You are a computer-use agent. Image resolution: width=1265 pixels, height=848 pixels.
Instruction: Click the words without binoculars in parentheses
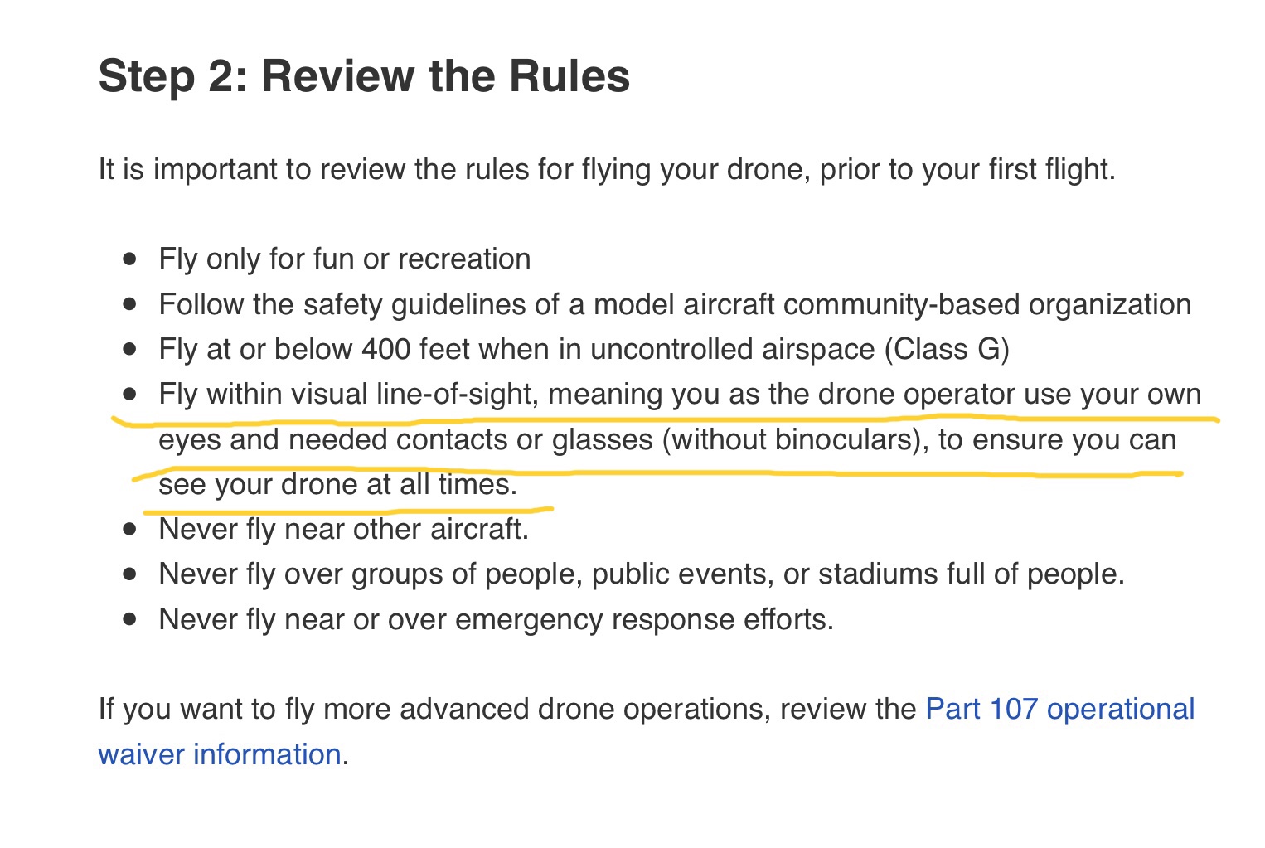coord(791,439)
